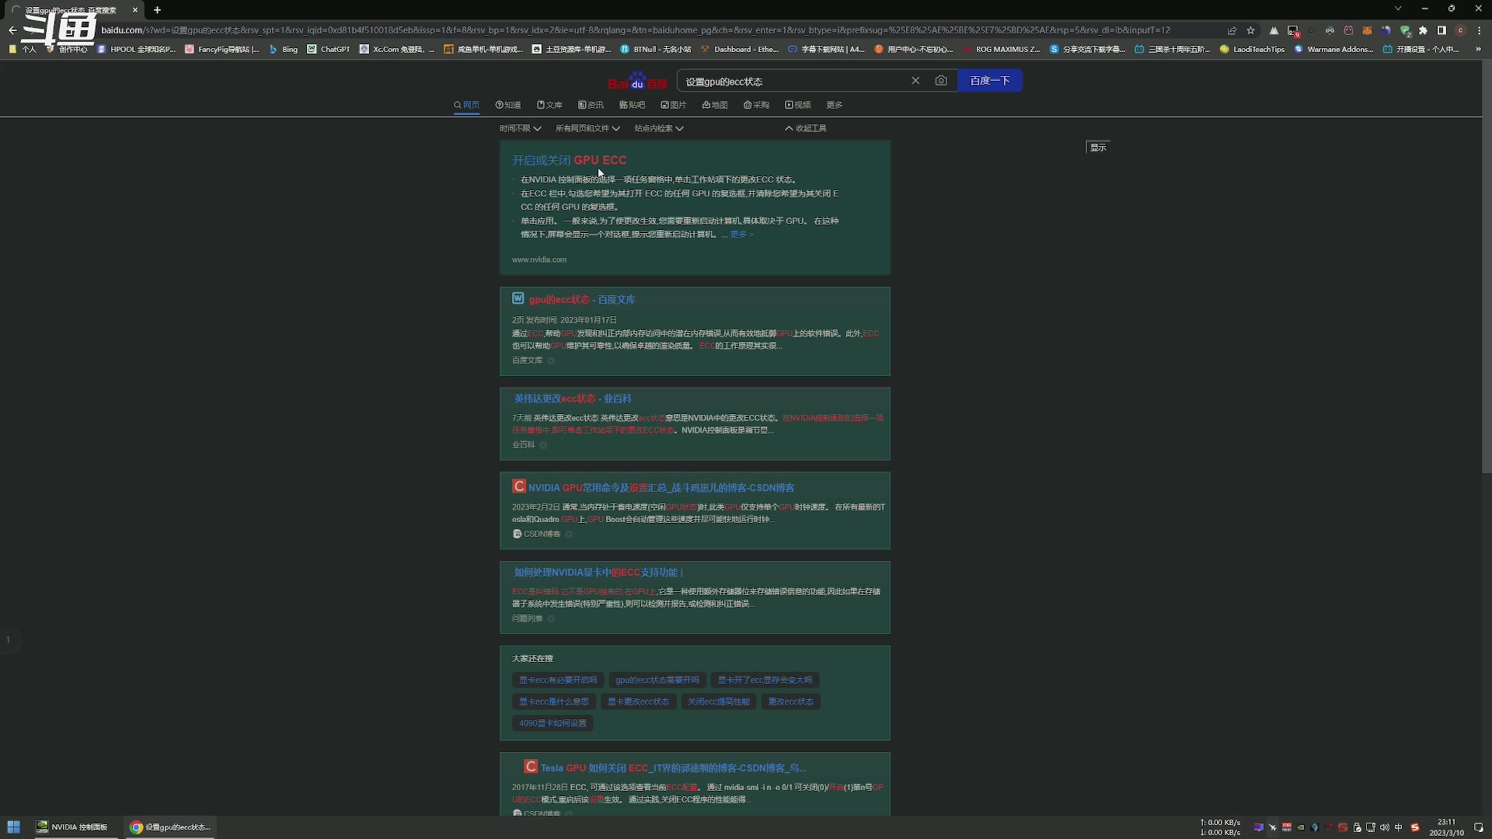Open 如何处理NVIDIA显卡中的ECC支持功能 result
1492x839 pixels.
598,573
